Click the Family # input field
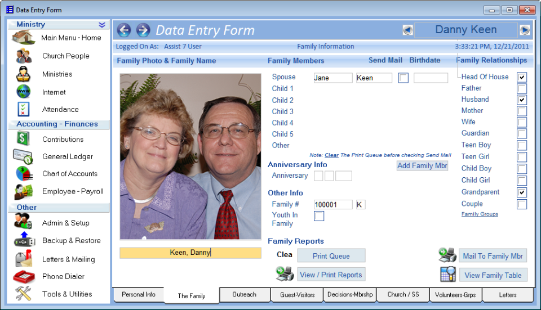This screenshot has height=310, width=541. tap(333, 205)
